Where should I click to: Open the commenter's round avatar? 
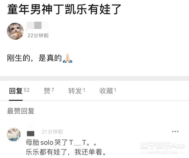point(14,134)
